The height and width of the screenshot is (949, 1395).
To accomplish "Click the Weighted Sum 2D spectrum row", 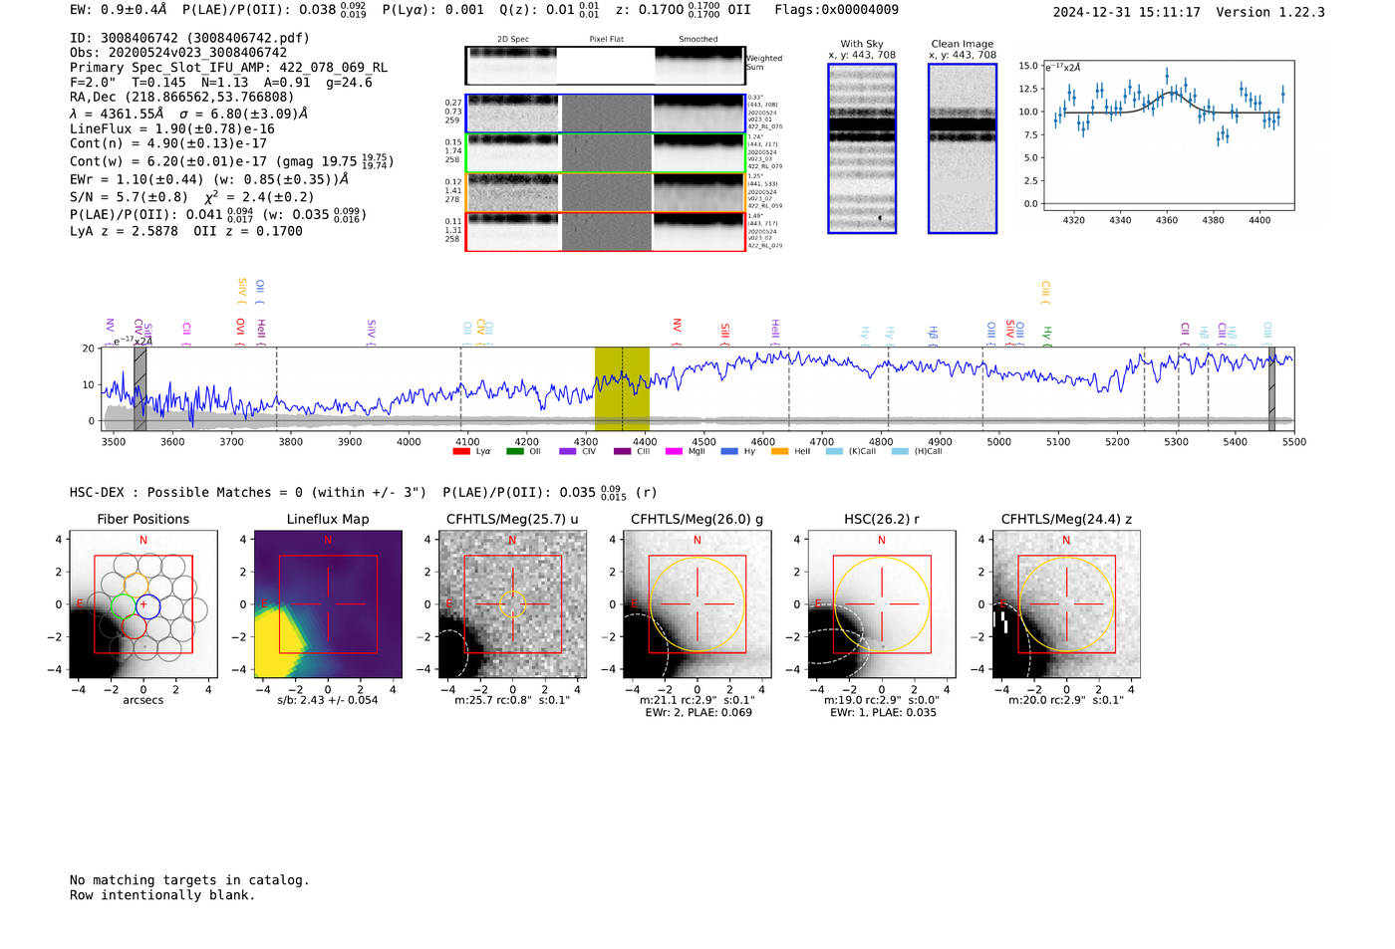I will (605, 66).
